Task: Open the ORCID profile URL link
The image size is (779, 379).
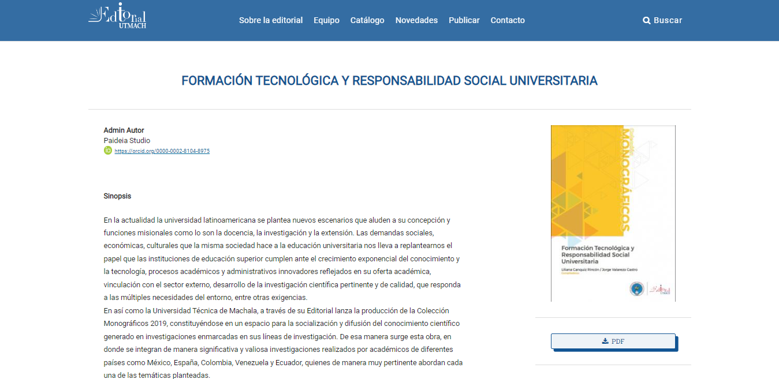Action: click(162, 151)
